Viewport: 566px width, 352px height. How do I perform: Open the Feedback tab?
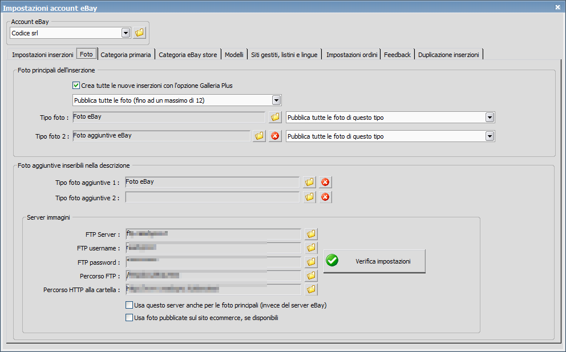(398, 55)
